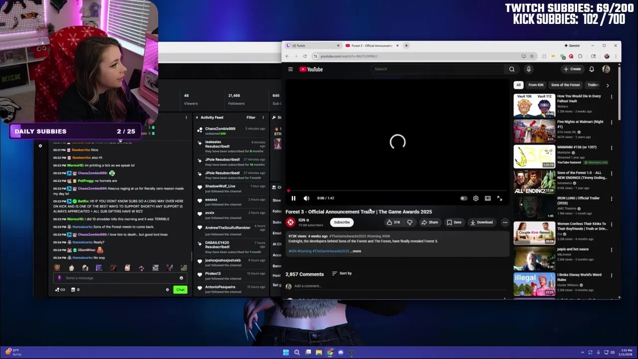Select the From IGN filter chip
Viewport: 638px width, 359px height.
pyautogui.click(x=536, y=85)
